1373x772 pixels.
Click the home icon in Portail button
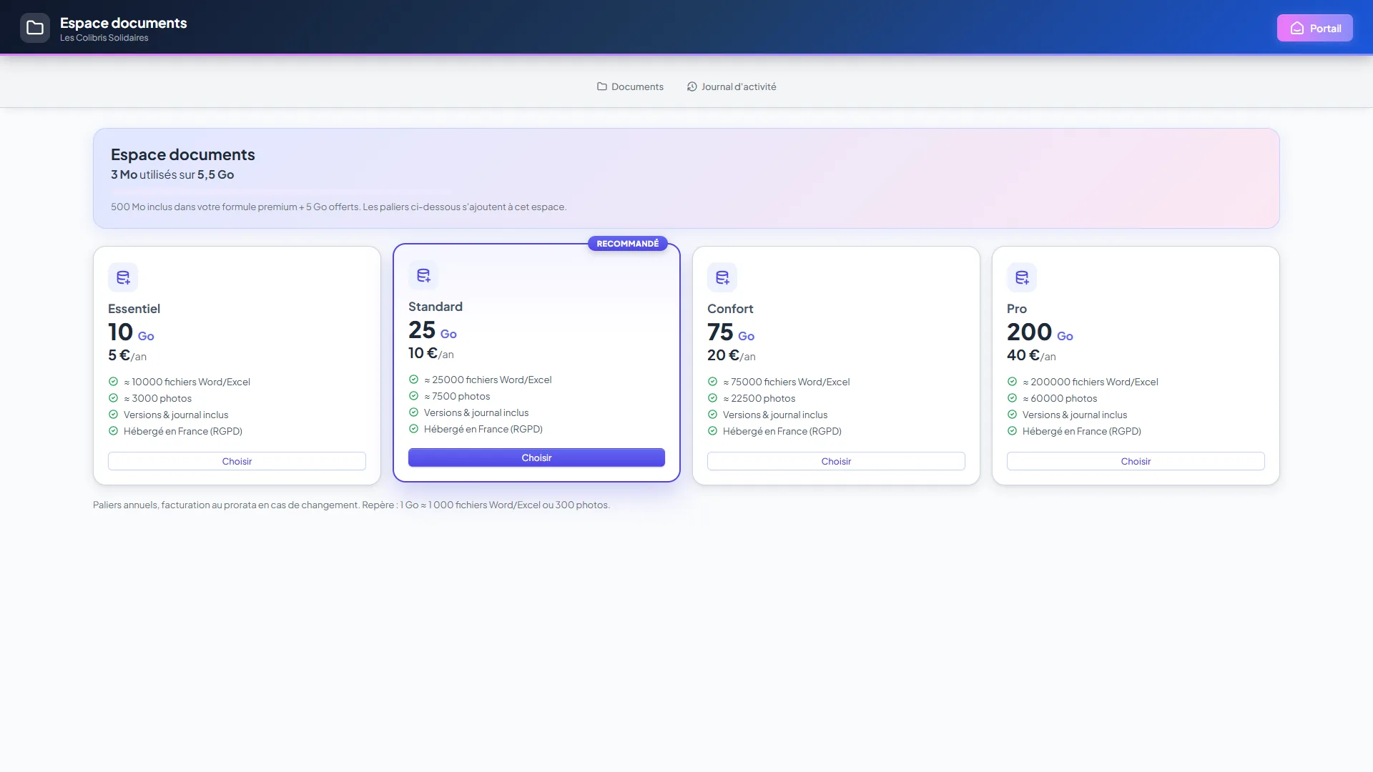[x=1296, y=29]
